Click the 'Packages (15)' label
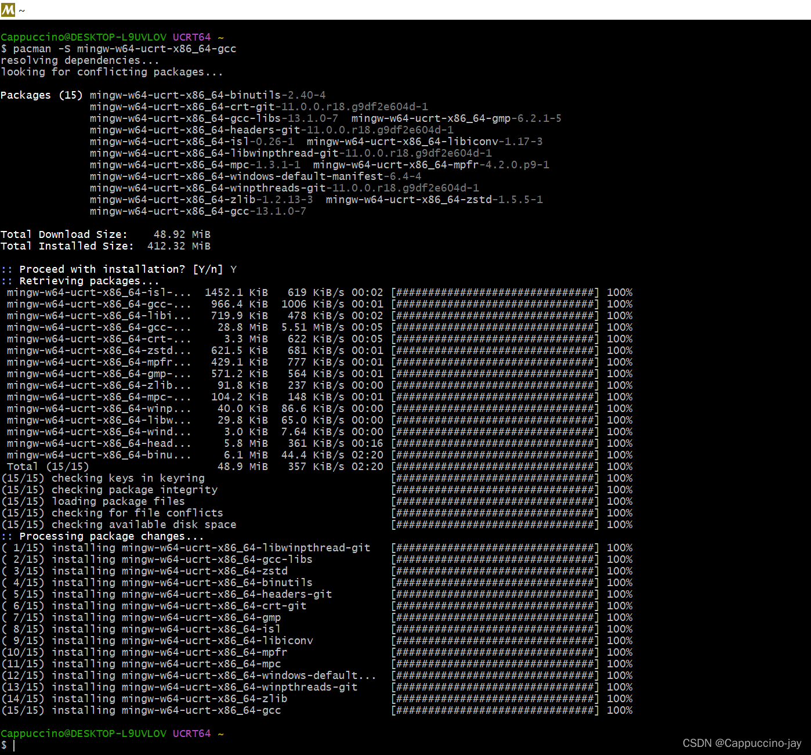 [42, 95]
